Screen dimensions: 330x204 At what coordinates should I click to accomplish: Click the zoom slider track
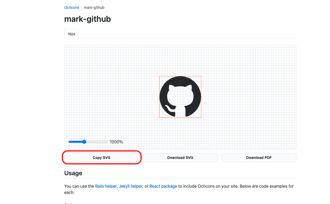tap(98, 142)
